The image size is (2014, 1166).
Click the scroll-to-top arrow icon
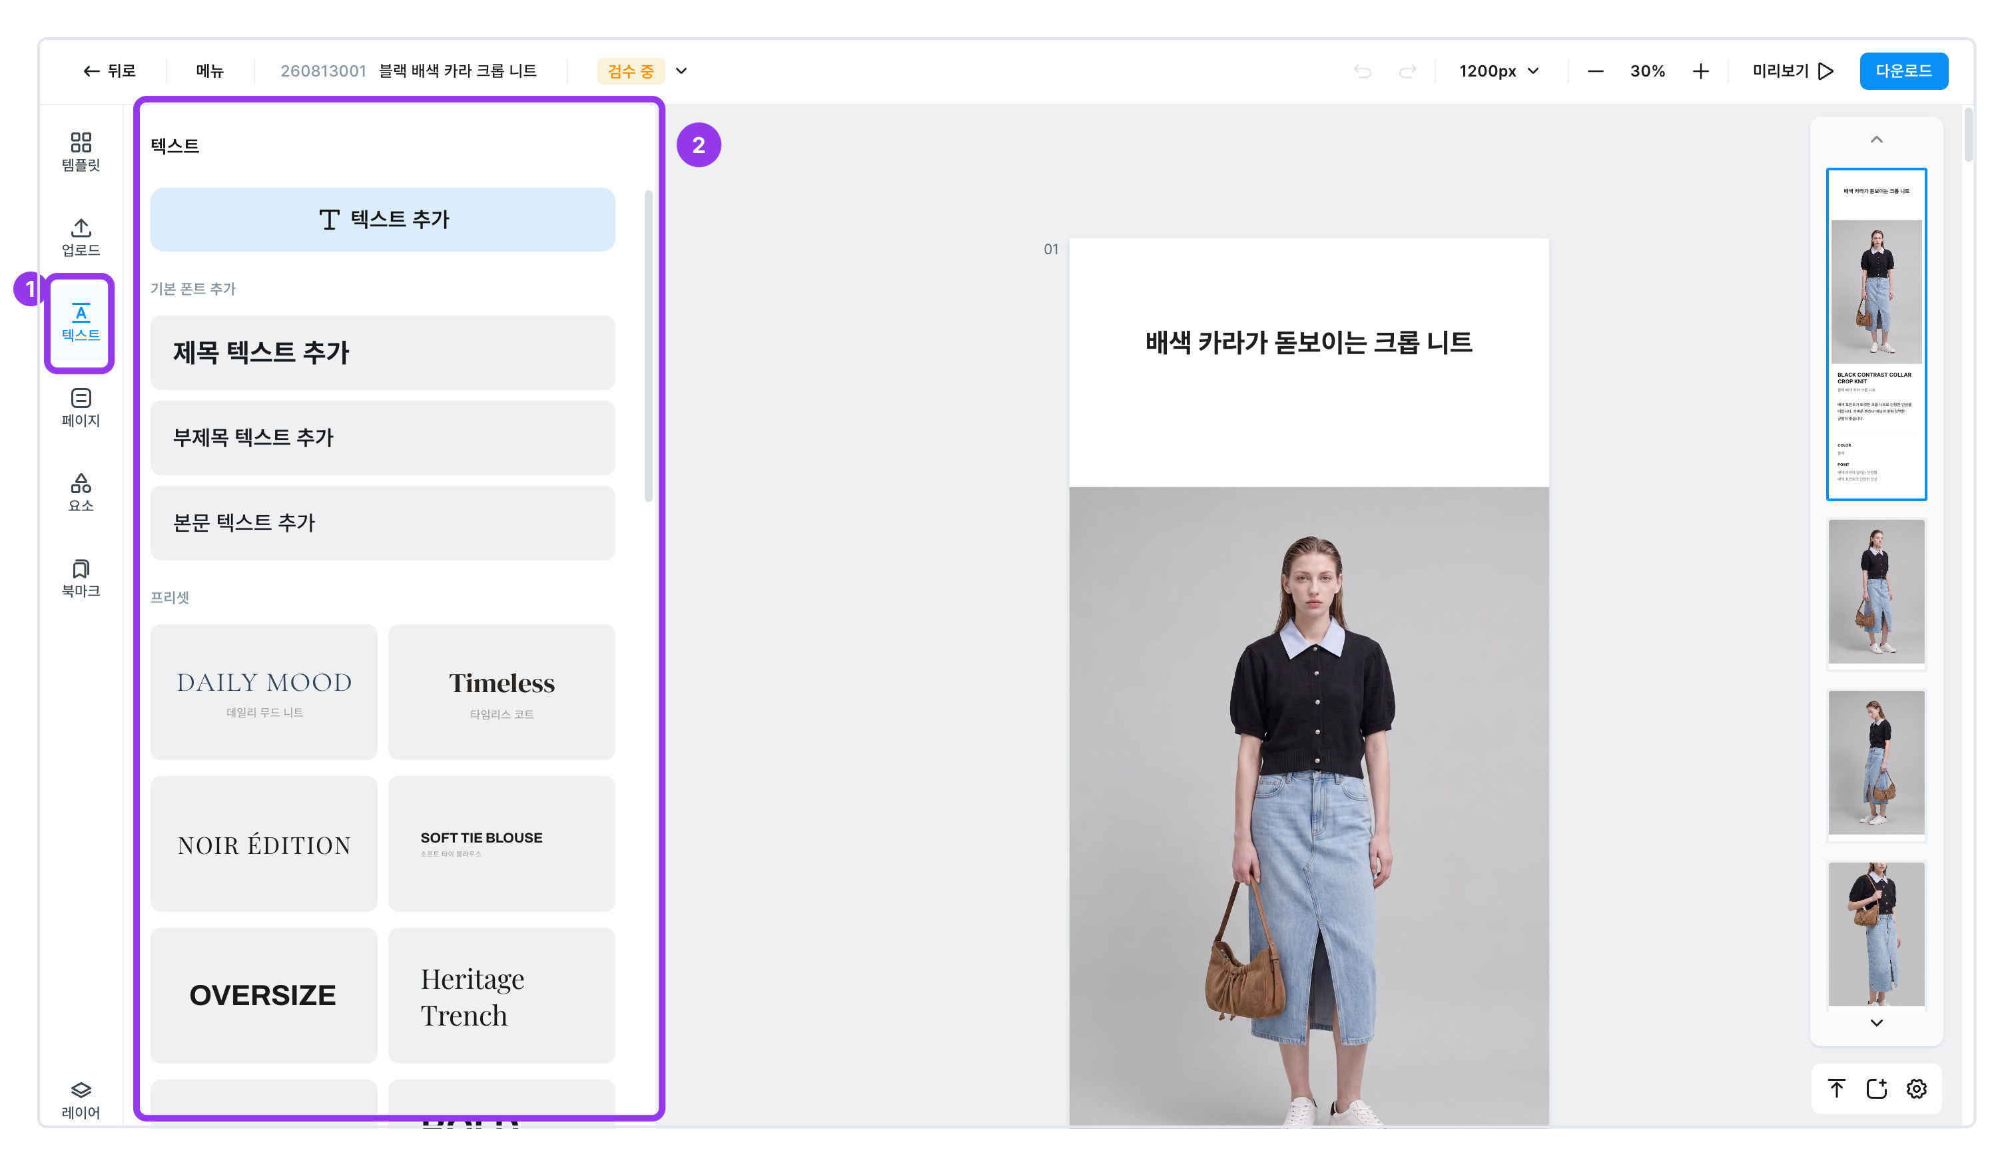click(1837, 1087)
